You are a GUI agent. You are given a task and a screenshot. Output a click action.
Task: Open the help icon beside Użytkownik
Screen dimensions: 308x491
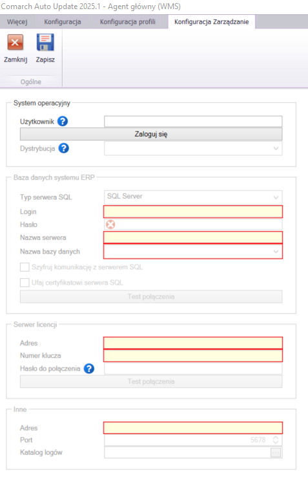pyautogui.click(x=63, y=121)
